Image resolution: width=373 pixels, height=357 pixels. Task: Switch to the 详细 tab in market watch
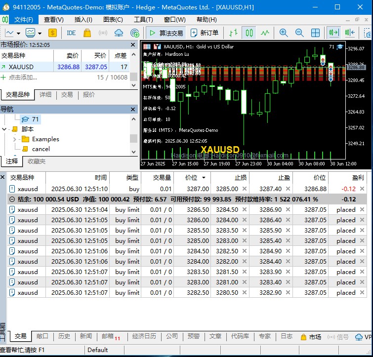[x=45, y=95]
